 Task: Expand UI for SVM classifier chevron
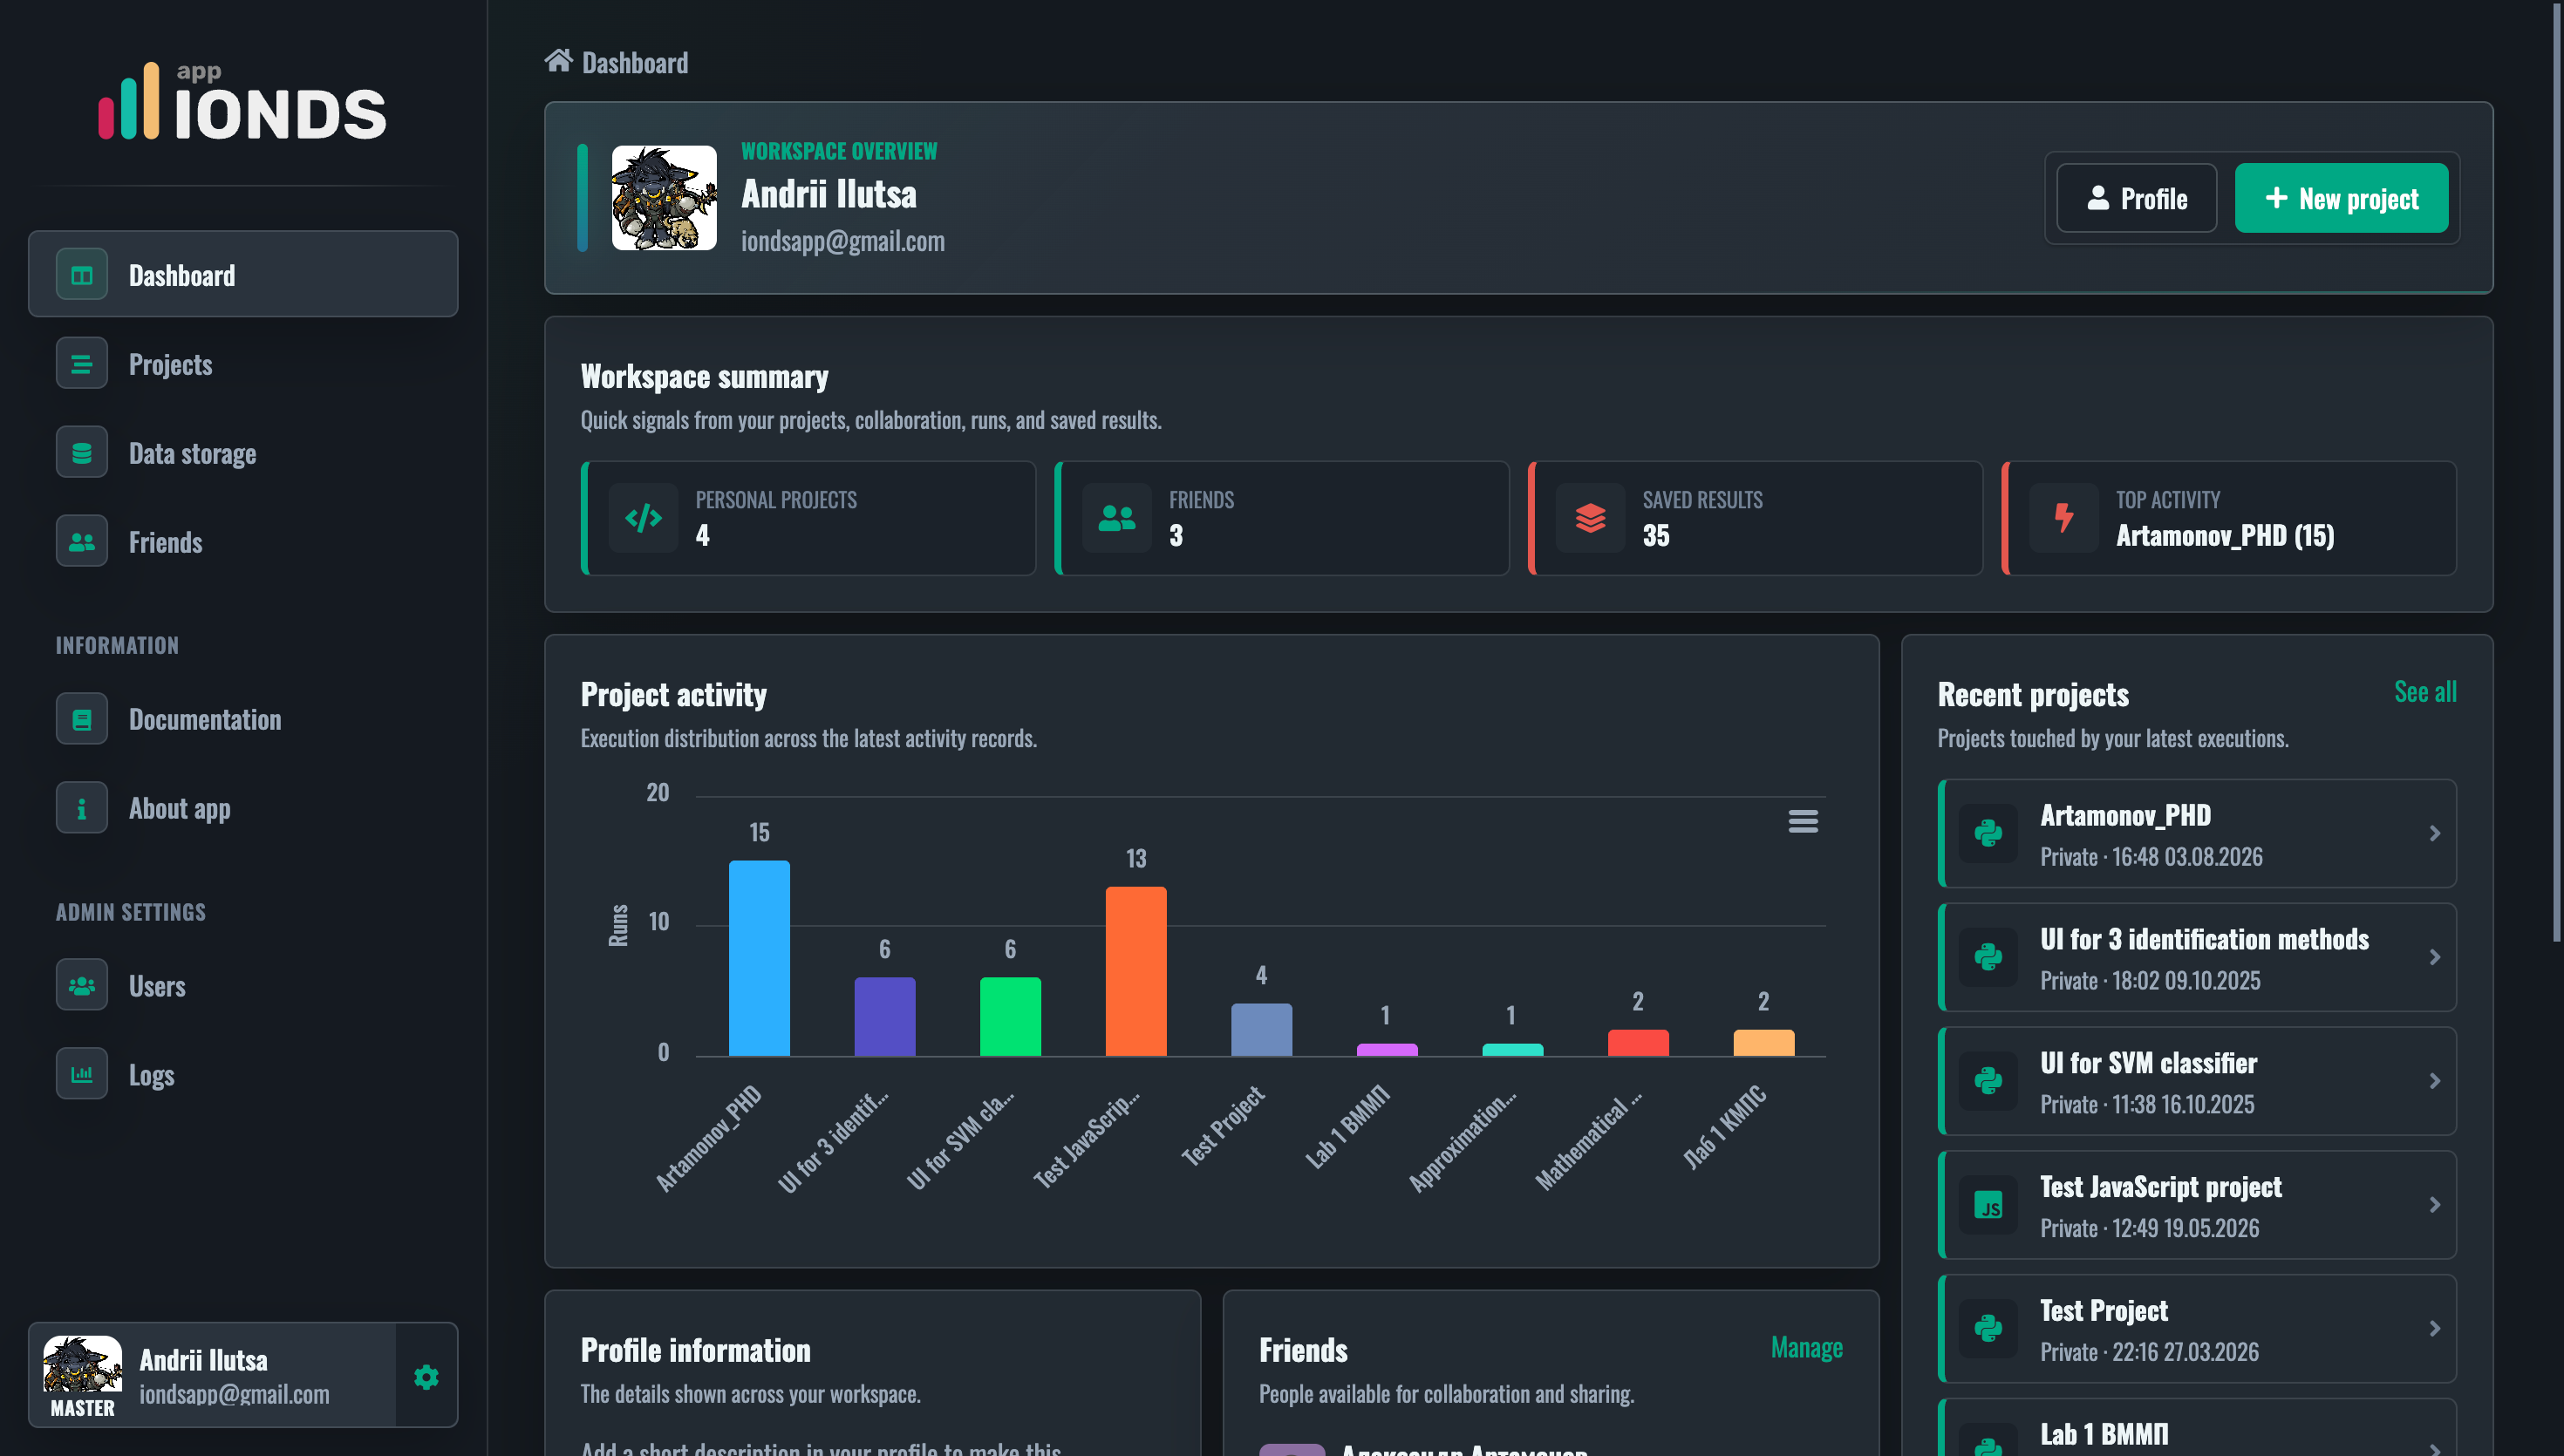(2434, 1081)
